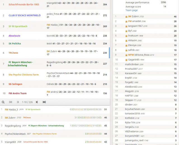The width and height of the screenshot is (179, 145).
Task: Select HAPT61 in team player list
Action: 129,96
